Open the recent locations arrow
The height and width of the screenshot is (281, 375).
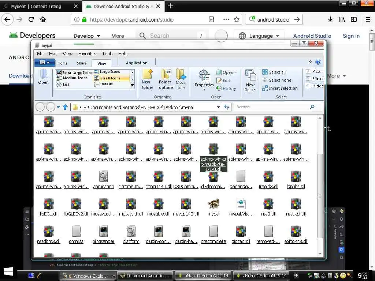[58, 107]
